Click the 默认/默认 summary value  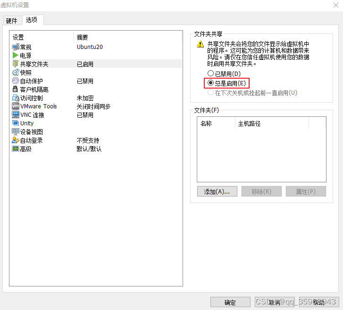89,149
